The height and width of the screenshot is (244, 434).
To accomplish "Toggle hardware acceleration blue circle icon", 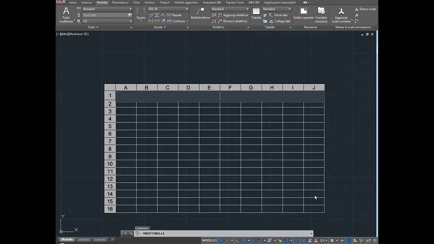I will tap(349, 241).
